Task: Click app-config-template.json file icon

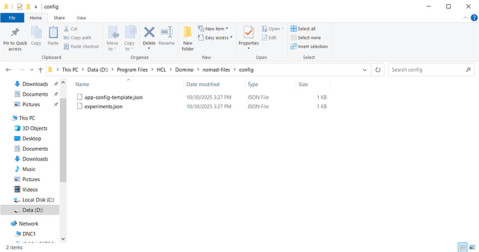Action: tap(79, 96)
